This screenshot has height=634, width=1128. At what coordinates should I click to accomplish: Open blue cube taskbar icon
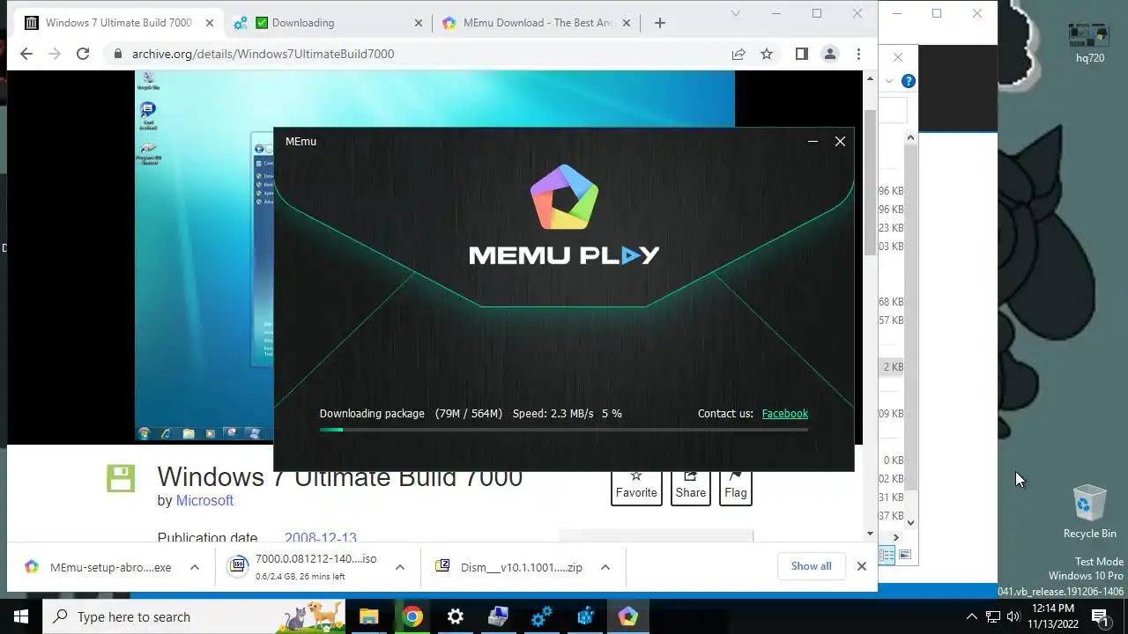click(585, 616)
